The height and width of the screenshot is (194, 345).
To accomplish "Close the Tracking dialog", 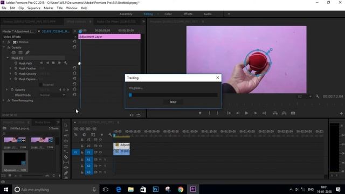I will 218,78.
